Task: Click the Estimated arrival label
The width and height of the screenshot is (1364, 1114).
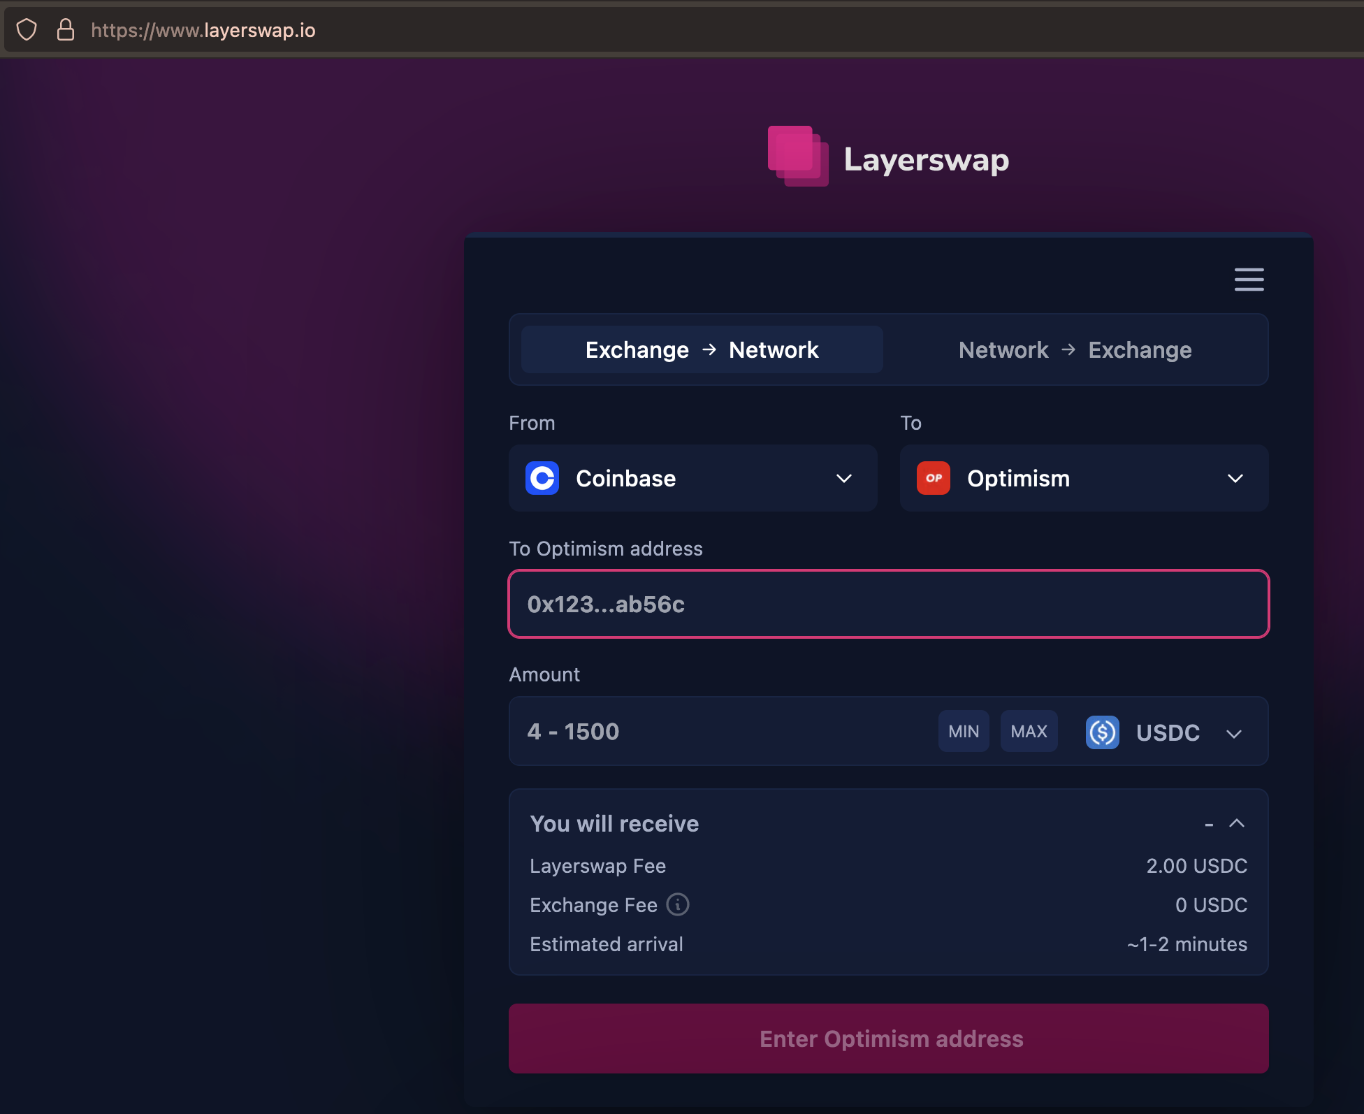Action: point(607,944)
